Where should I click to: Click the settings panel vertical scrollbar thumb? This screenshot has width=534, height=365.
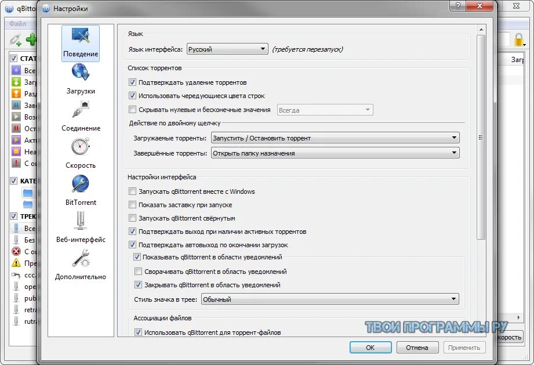click(x=481, y=138)
